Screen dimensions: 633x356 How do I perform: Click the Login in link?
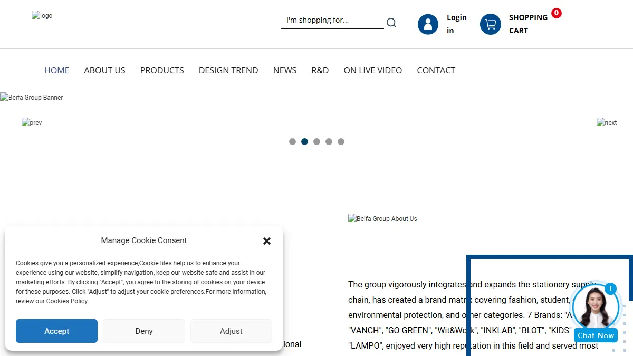click(x=457, y=24)
